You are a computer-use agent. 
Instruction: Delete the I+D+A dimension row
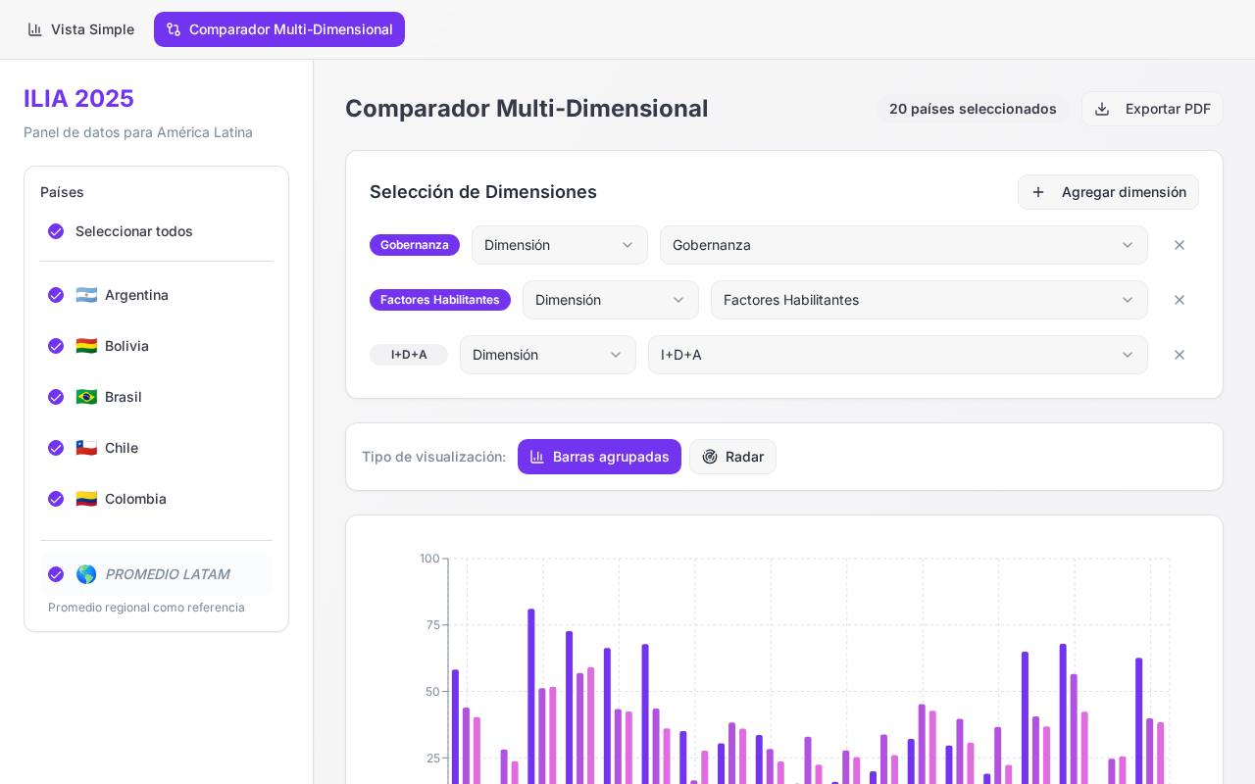pyautogui.click(x=1180, y=355)
